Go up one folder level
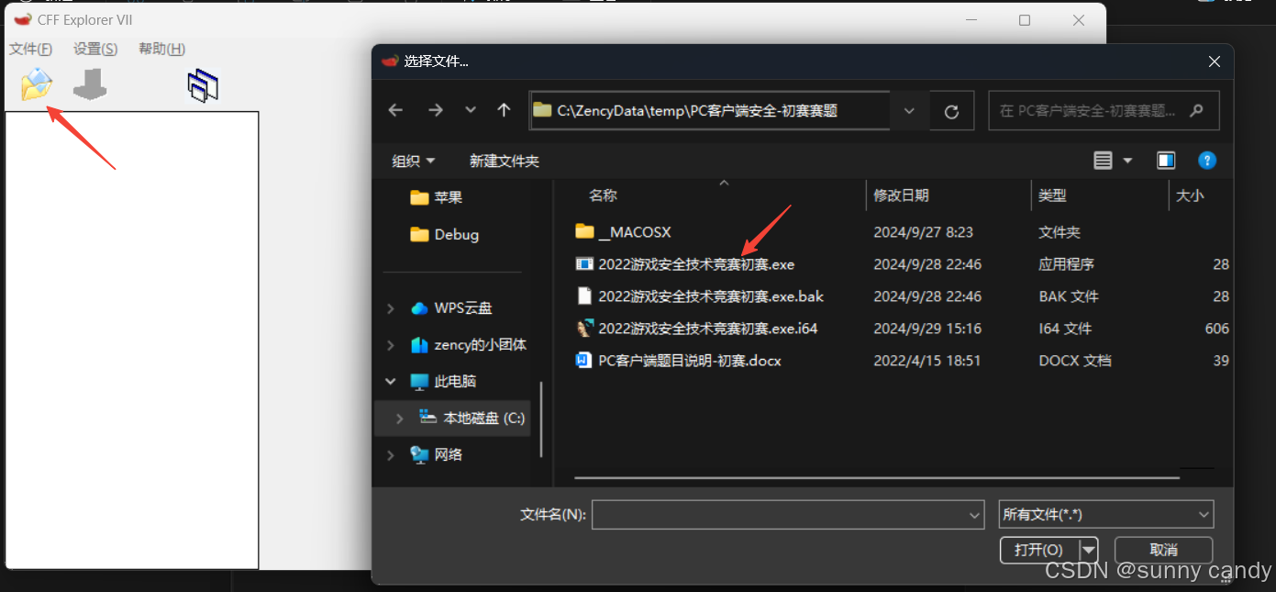Viewport: 1276px width, 592px height. pos(504,110)
